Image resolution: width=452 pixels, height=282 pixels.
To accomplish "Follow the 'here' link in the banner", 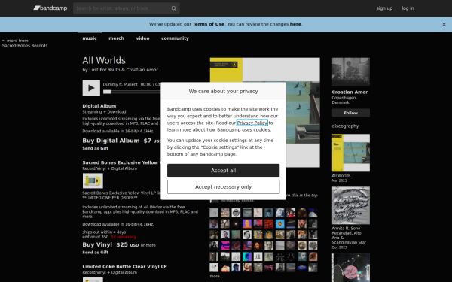I will [x=295, y=24].
